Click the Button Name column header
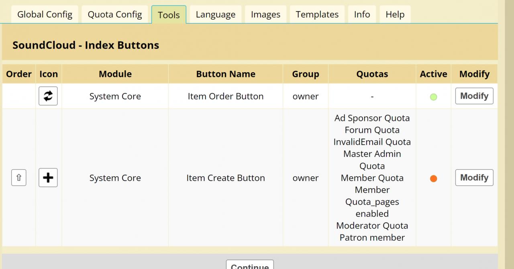The height and width of the screenshot is (269, 514). [x=226, y=74]
